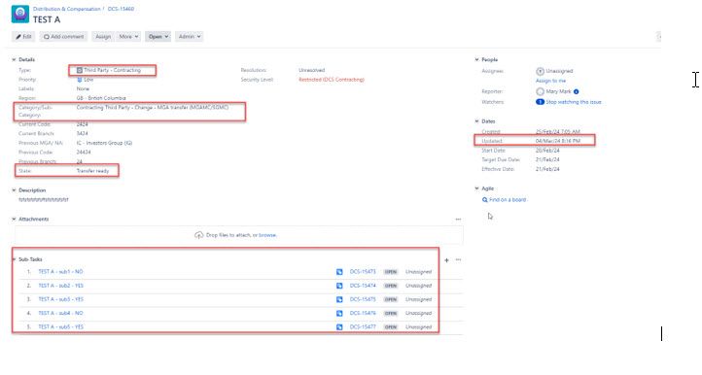Image resolution: width=702 pixels, height=375 pixels.
Task: Open the More dropdown menu
Action: [128, 37]
